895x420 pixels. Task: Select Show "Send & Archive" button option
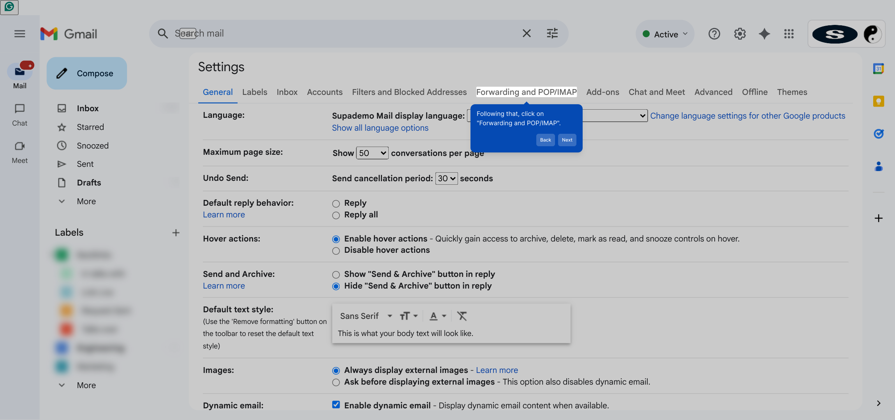pos(336,275)
